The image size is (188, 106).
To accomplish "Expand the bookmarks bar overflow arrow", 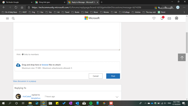I will (x=184, y=12).
